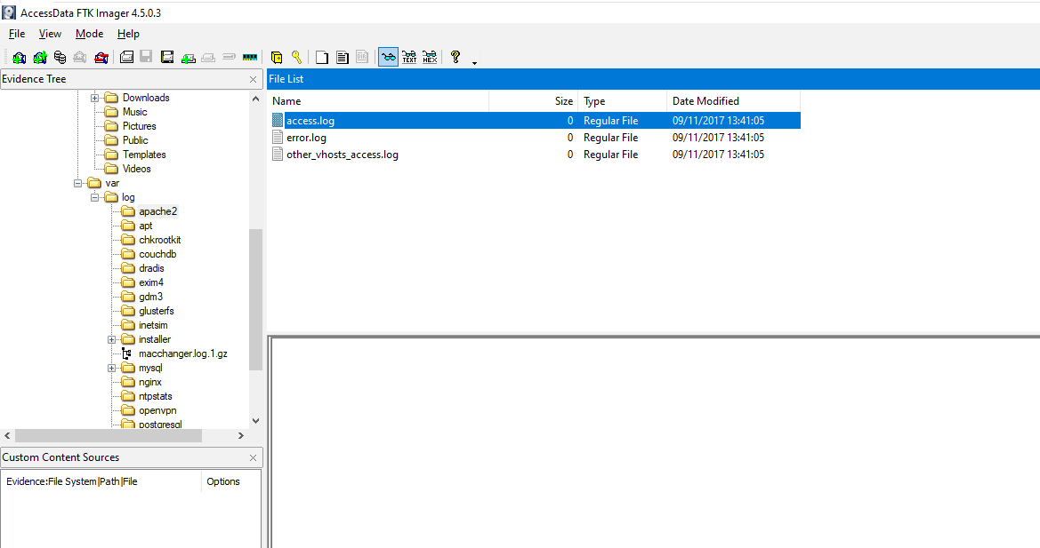Click the Detect EFS Encryption key icon
Viewport: 1040px width, 548px height.
tap(296, 58)
